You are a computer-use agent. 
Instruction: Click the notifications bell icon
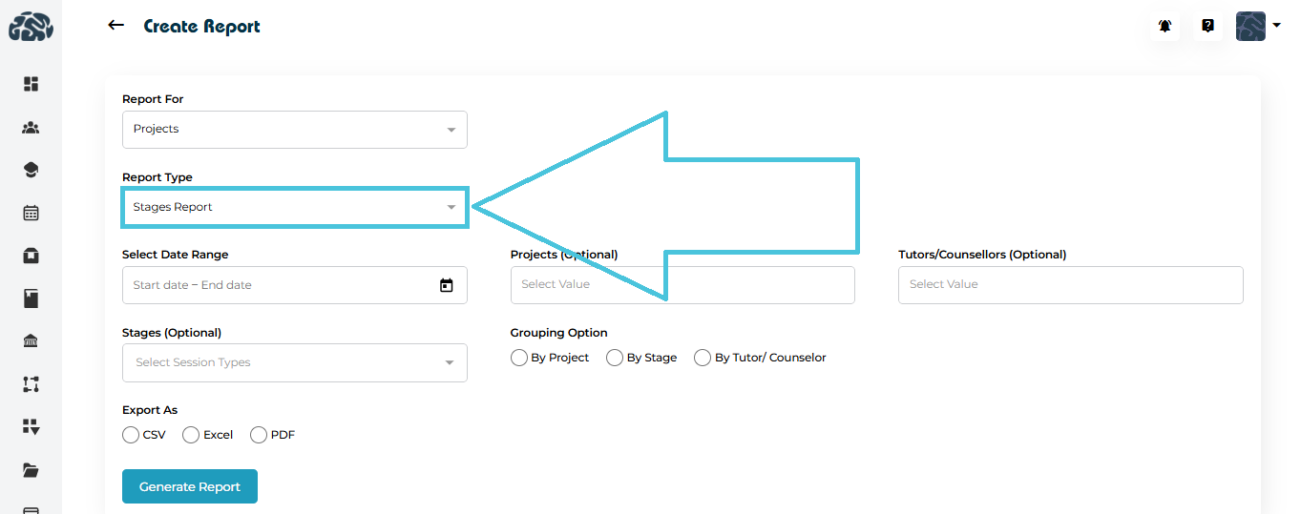tap(1165, 27)
